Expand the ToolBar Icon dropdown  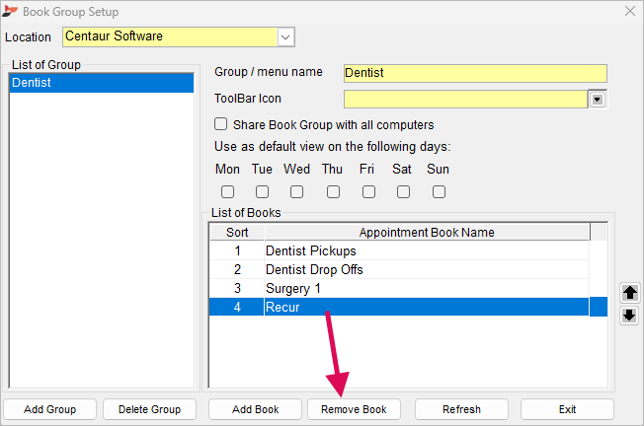(598, 100)
